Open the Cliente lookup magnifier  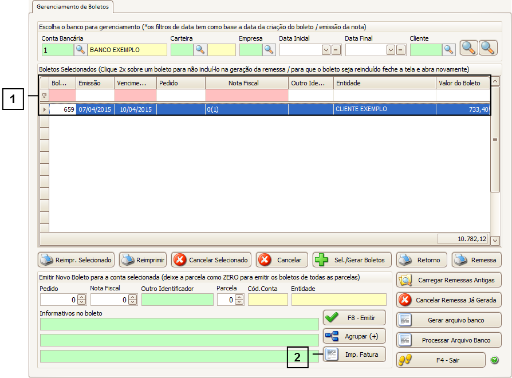pos(448,50)
